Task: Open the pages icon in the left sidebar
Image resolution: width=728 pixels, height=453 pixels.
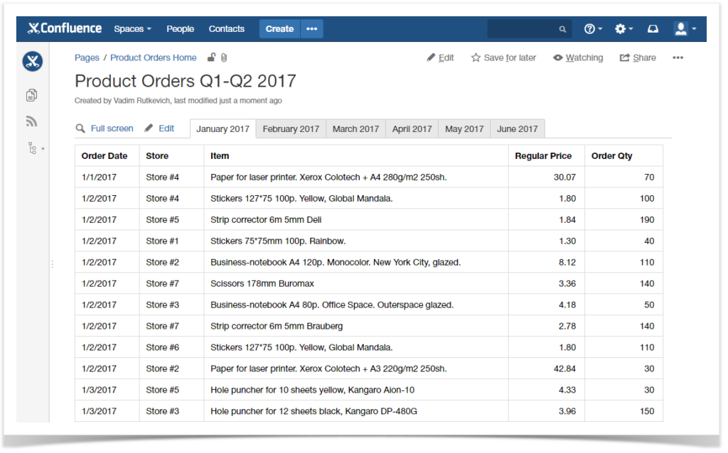Action: [x=31, y=94]
